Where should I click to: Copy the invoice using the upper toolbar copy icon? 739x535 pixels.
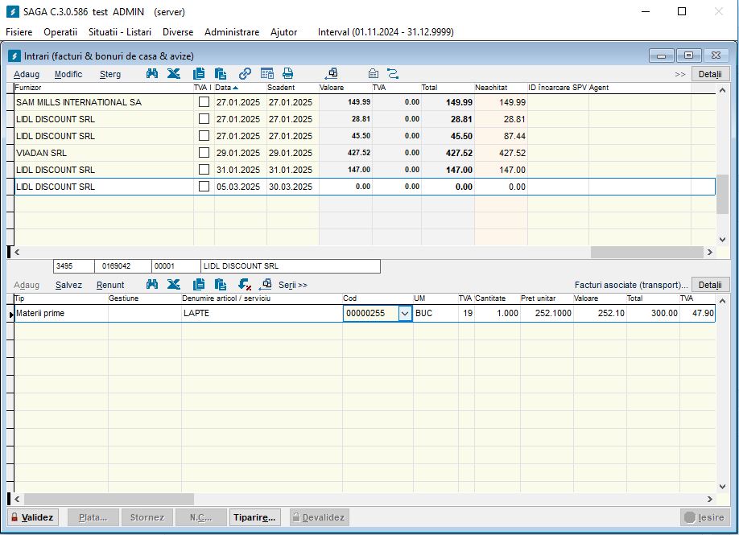[x=199, y=73]
